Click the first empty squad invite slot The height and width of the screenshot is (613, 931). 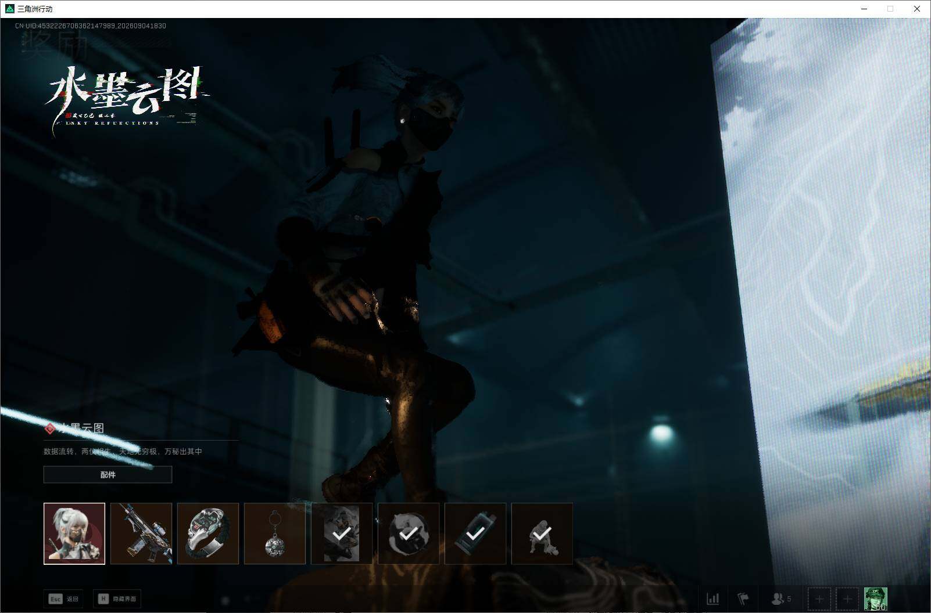[819, 598]
